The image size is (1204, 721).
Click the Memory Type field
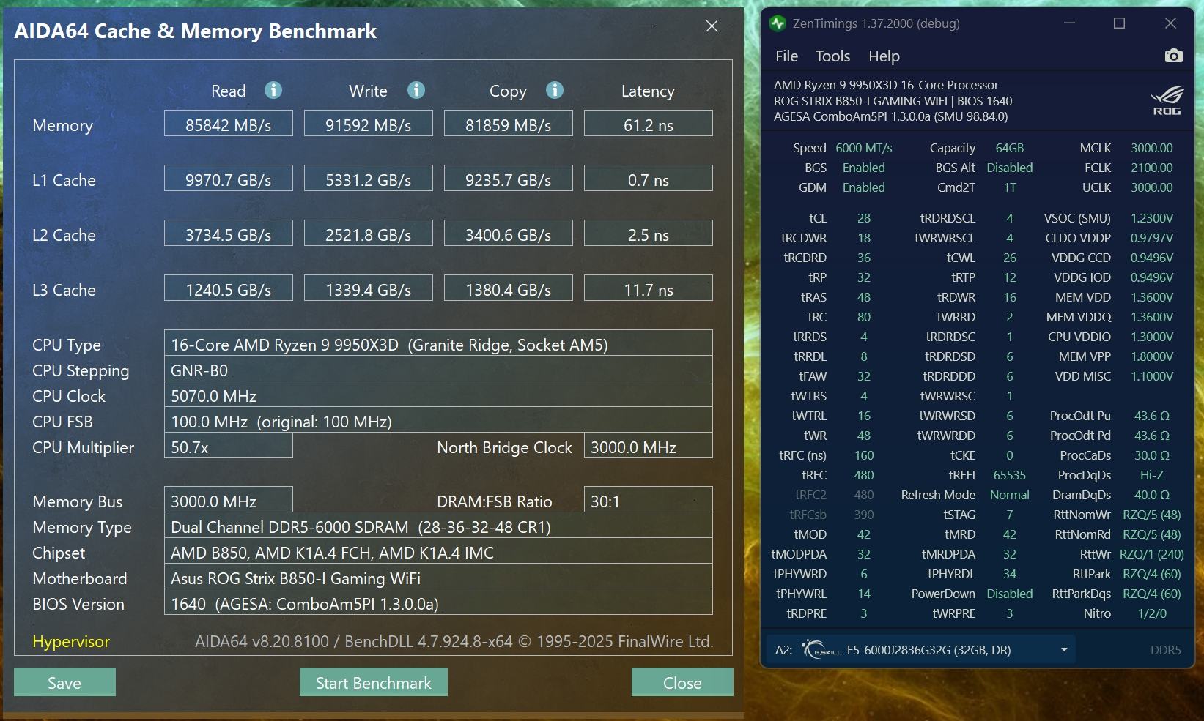[x=438, y=526]
